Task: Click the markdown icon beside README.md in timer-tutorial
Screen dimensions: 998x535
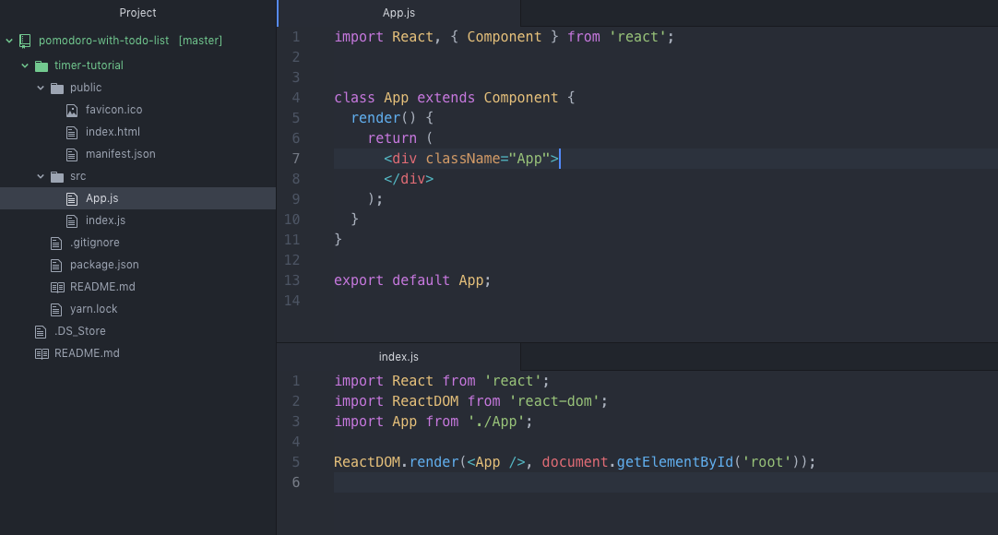Action: click(x=56, y=286)
